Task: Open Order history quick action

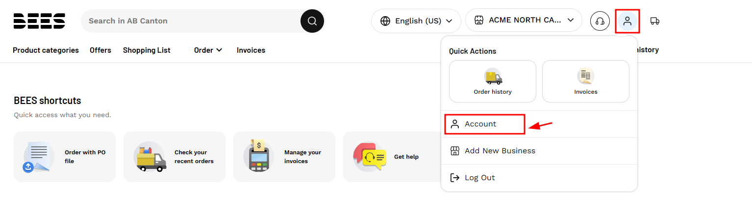Action: (493, 81)
